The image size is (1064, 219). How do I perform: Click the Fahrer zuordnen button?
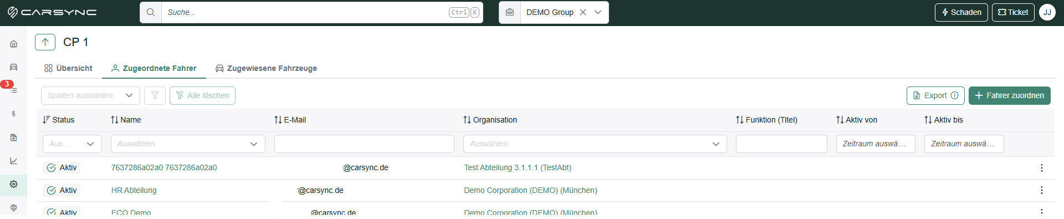point(1009,95)
